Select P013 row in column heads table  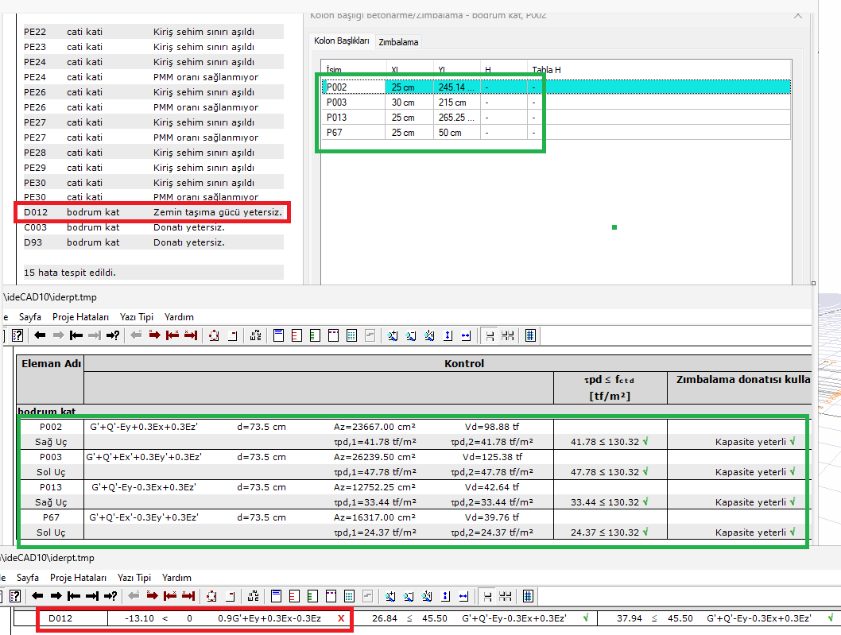556,117
